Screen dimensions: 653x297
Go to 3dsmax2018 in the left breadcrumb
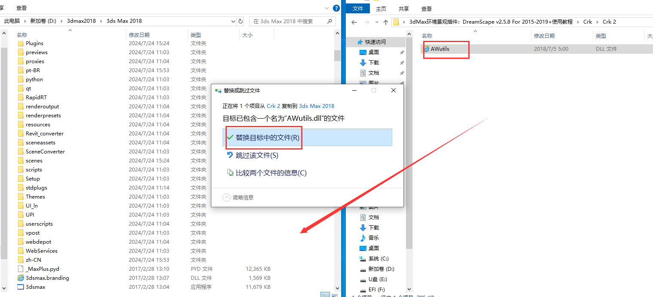pyautogui.click(x=82, y=21)
